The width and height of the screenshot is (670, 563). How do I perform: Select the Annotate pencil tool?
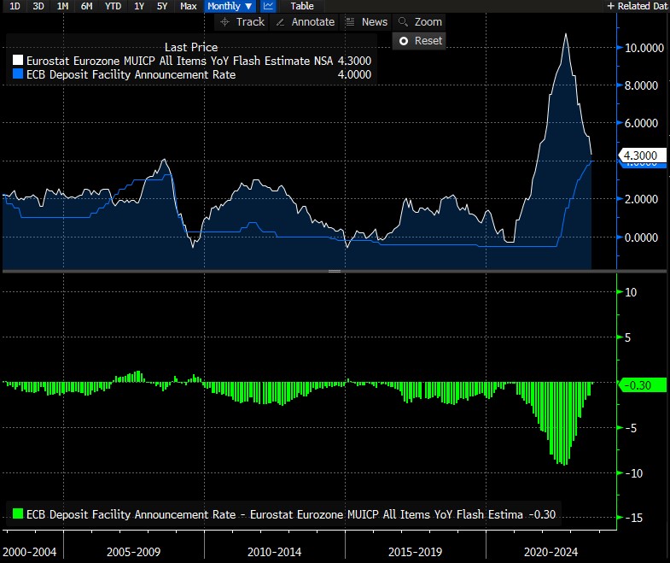click(305, 22)
